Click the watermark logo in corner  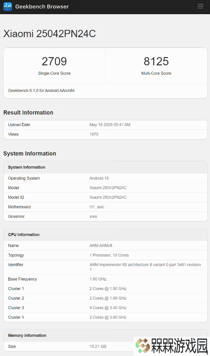[172, 346]
